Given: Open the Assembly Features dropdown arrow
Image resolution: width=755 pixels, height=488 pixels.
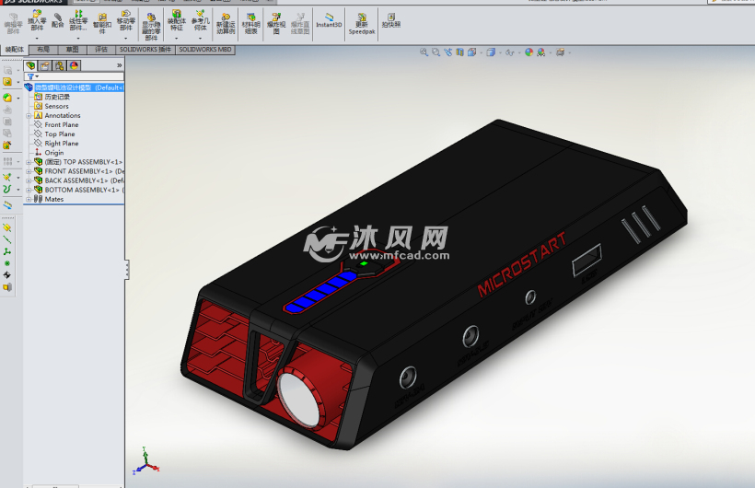Looking at the screenshot, I should [176, 39].
